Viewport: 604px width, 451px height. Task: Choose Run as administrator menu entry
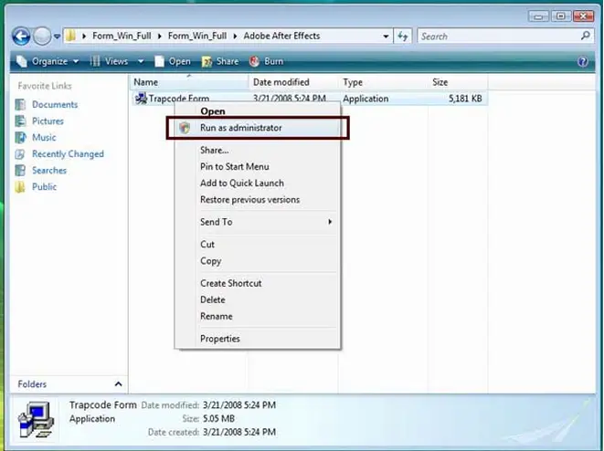click(x=258, y=128)
